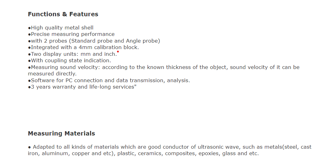The image size is (333, 168).
Task: Click the "With coupling state indication" line
Action: [69, 60]
